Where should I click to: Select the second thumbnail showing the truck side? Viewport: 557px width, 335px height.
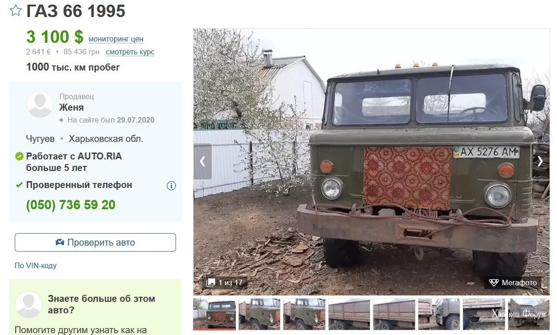coord(259,314)
